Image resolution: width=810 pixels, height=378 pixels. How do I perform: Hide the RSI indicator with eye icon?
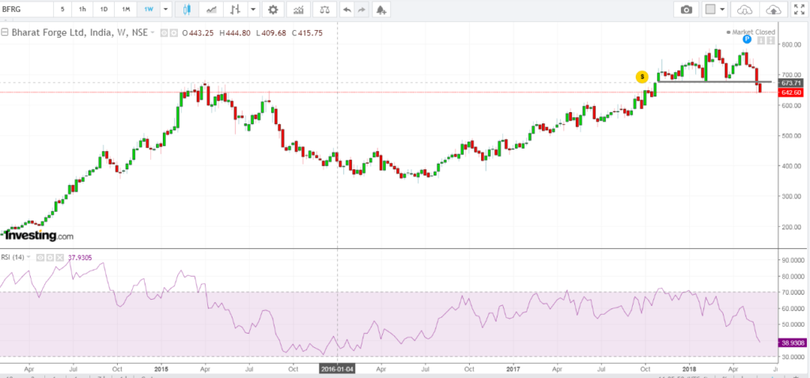40,257
